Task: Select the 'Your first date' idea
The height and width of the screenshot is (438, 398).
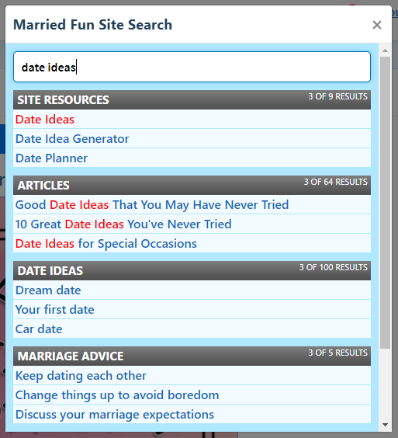Action: click(55, 310)
